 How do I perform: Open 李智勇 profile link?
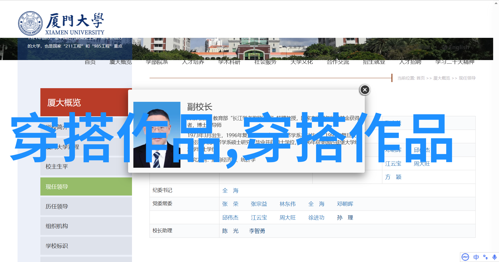(x=257, y=231)
